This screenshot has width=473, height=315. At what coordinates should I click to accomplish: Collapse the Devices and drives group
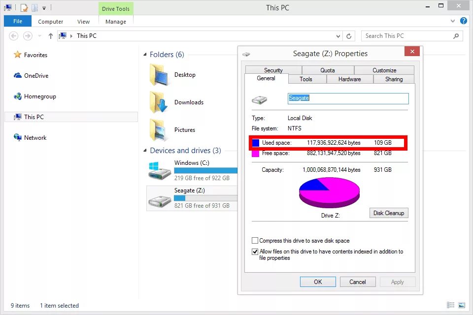[x=145, y=151]
